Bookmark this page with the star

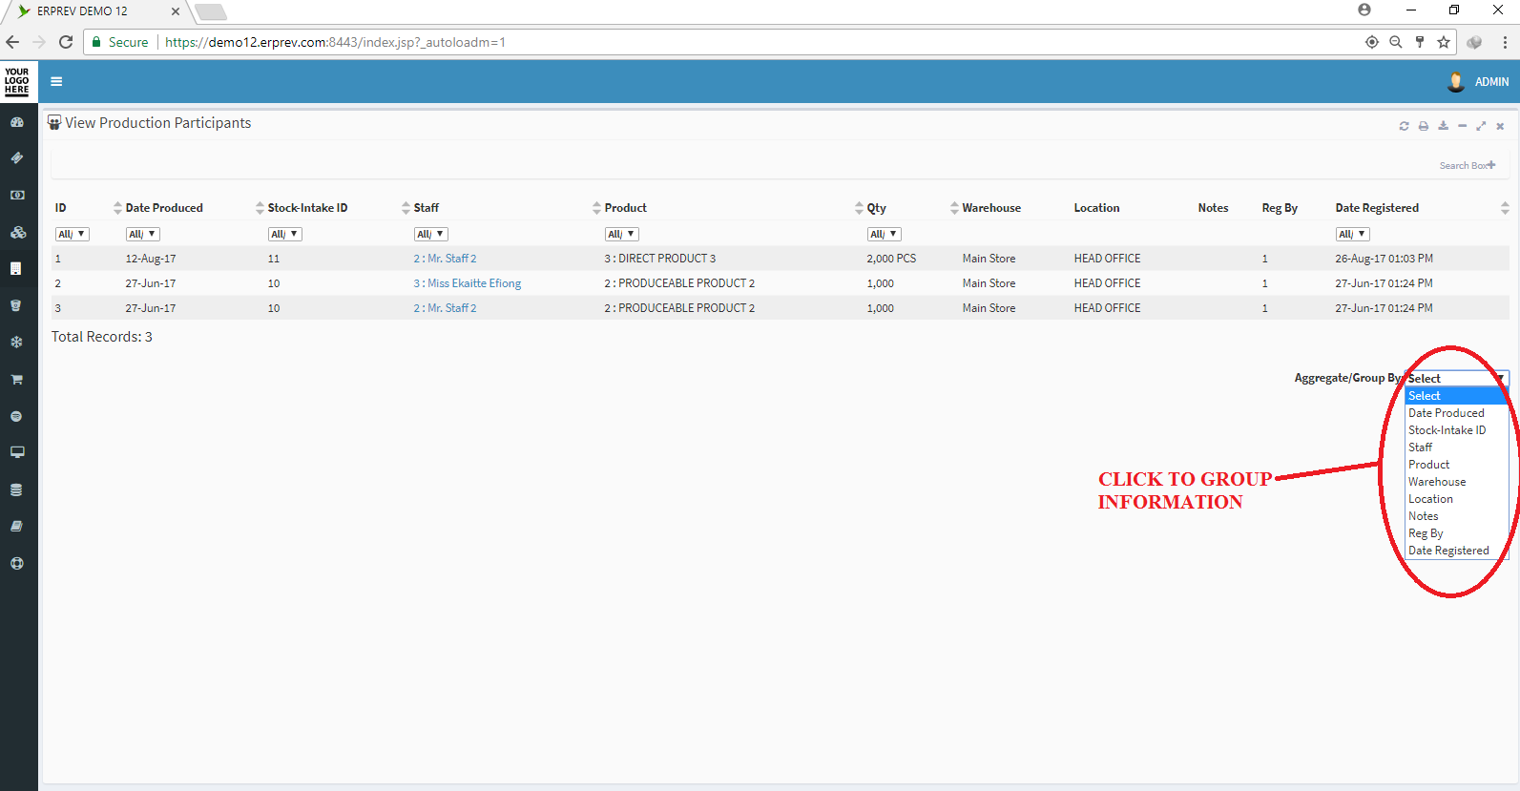(x=1444, y=42)
